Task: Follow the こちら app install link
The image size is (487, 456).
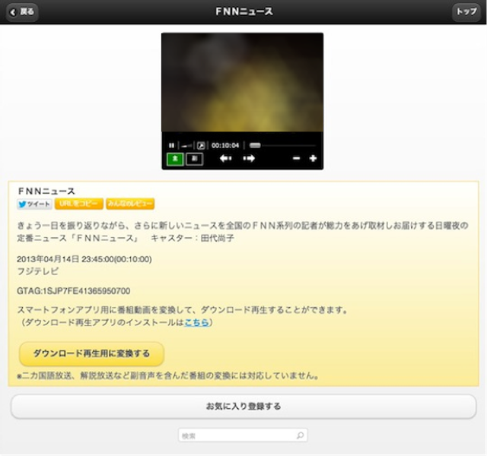Action: point(196,322)
